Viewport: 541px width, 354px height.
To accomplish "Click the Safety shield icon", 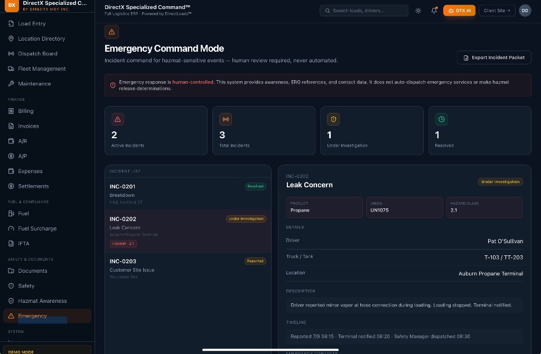I will point(11,286).
